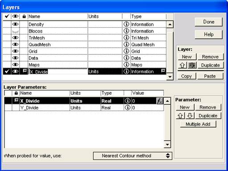Click info icon of Y_Divide parameter
The image size is (228, 171).
point(127,108)
